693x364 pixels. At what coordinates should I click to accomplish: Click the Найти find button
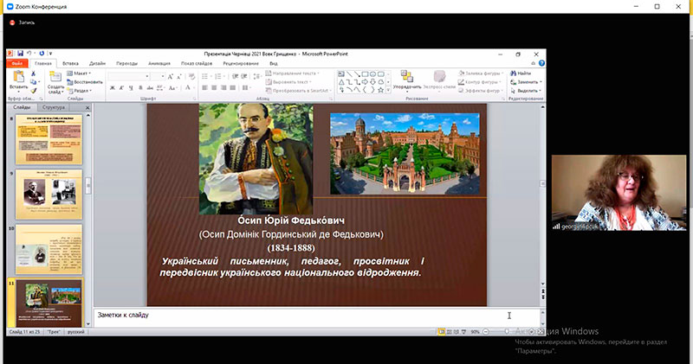click(x=521, y=73)
